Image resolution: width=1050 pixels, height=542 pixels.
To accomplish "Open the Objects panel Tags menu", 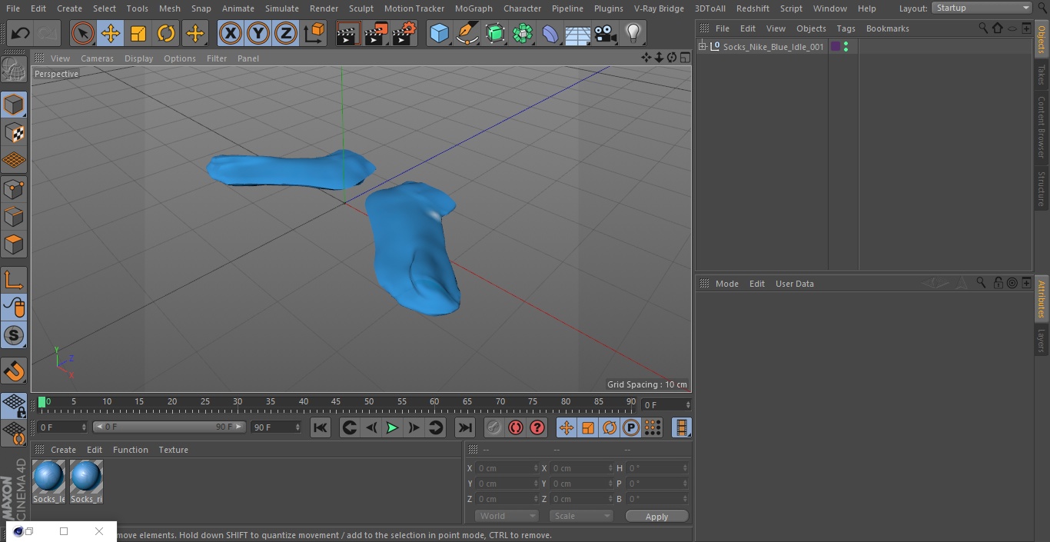I will click(x=846, y=28).
